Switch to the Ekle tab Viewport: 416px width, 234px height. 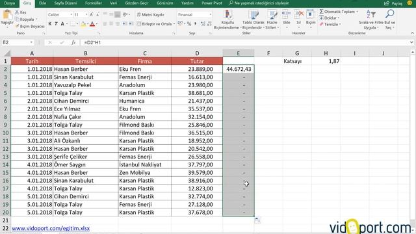click(x=42, y=3)
